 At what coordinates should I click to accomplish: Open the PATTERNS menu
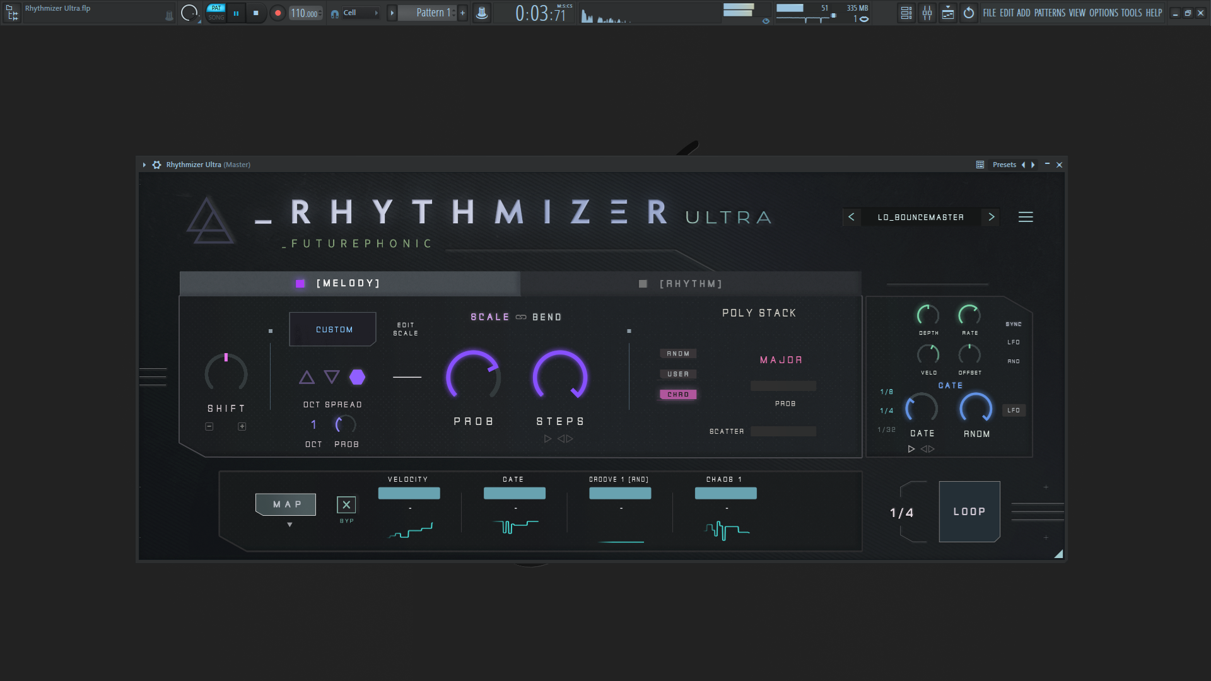[x=1050, y=13]
